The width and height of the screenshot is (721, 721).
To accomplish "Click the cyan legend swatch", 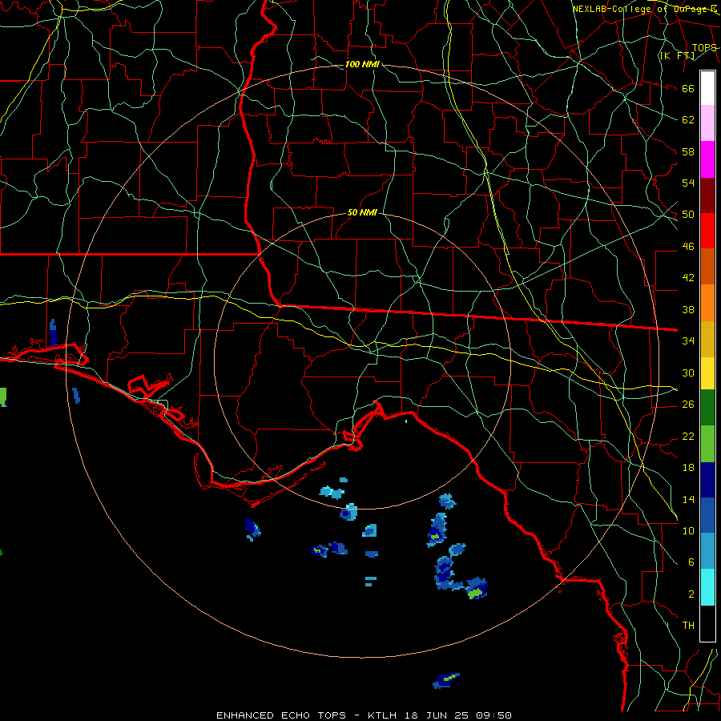I will tap(707, 587).
